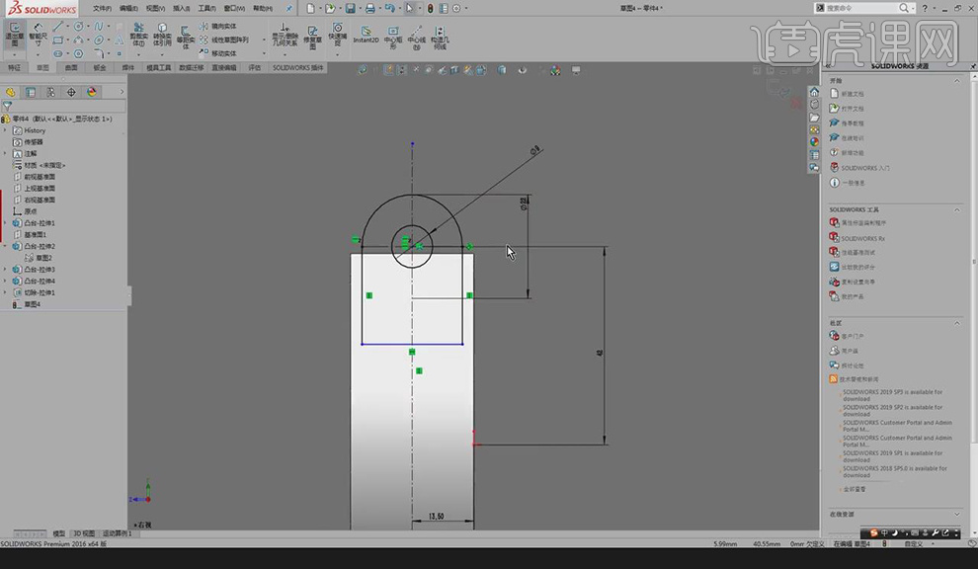Select the Smart Dimension tool

(37, 34)
